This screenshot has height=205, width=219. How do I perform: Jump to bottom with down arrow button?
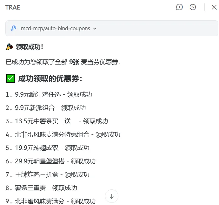click(x=112, y=196)
